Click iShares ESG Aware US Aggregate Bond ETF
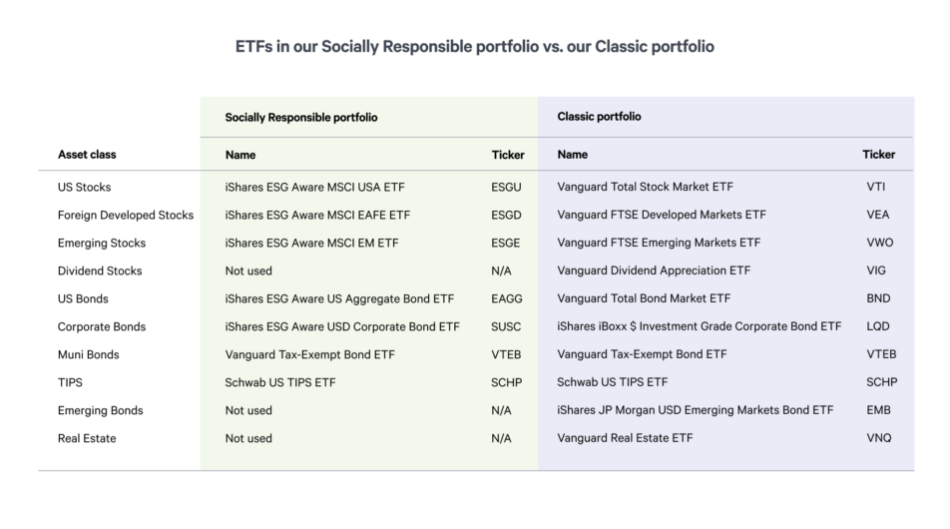 coord(339,298)
